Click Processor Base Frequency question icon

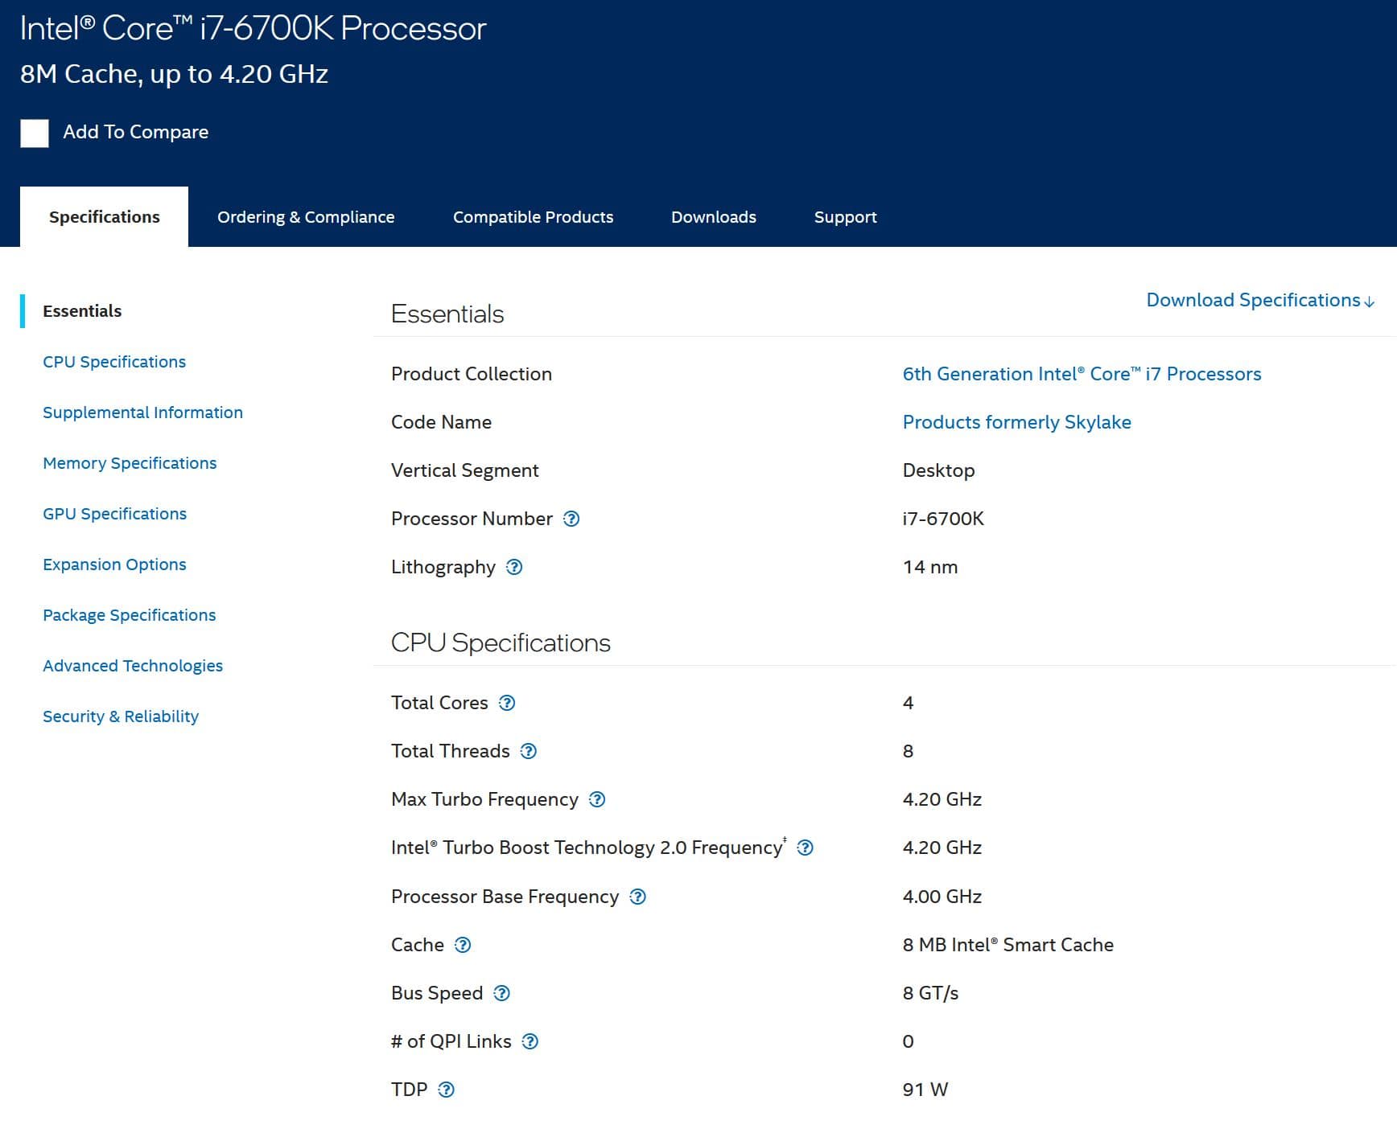click(638, 897)
